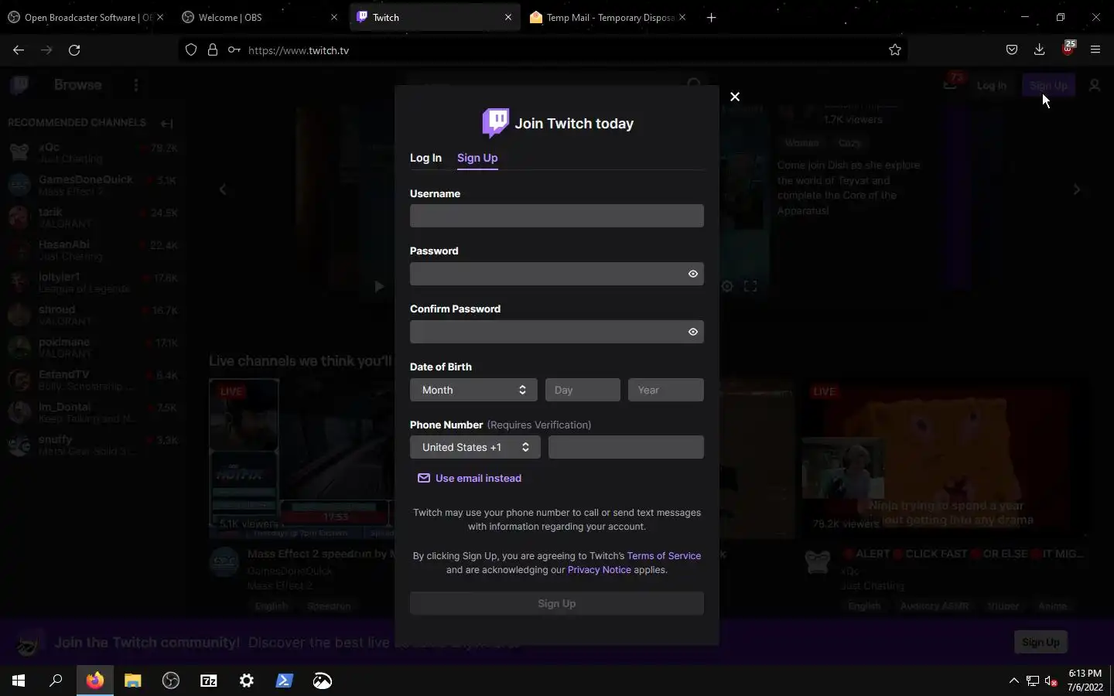
Task: Open 7-Zip from the taskbar
Action: pos(209,681)
